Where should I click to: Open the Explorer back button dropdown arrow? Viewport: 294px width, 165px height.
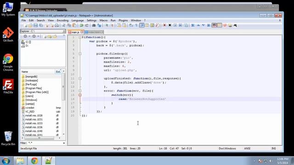tap(29, 36)
